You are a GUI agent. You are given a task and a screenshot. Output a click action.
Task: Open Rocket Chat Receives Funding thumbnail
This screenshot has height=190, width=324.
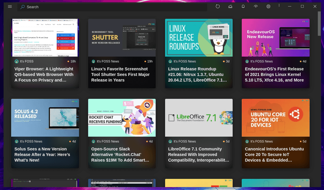pyautogui.click(x=122, y=118)
